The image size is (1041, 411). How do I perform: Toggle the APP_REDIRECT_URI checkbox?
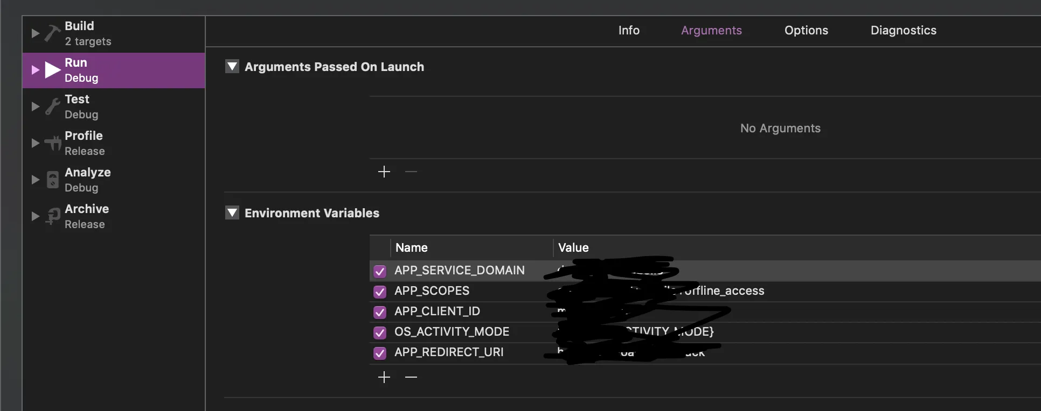pyautogui.click(x=380, y=353)
